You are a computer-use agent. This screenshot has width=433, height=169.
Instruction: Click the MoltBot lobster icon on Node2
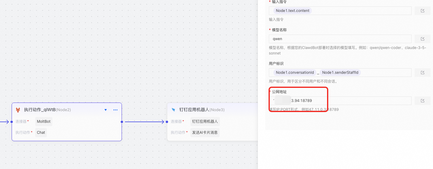pos(18,110)
